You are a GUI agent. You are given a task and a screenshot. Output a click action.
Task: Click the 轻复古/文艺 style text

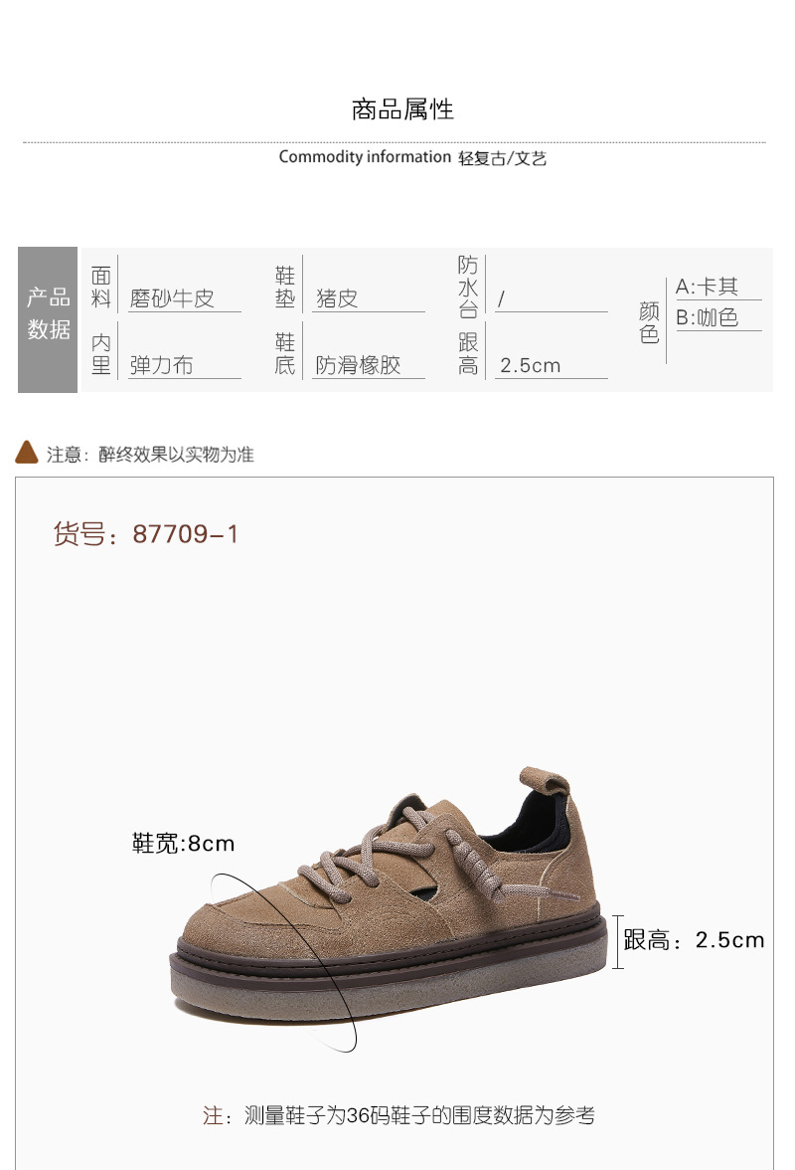pyautogui.click(x=502, y=158)
